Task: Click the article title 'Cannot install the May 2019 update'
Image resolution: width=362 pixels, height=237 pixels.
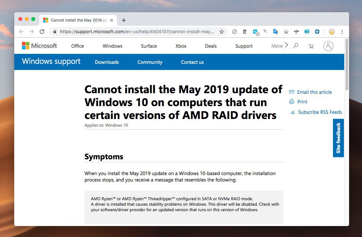Action: (x=184, y=102)
